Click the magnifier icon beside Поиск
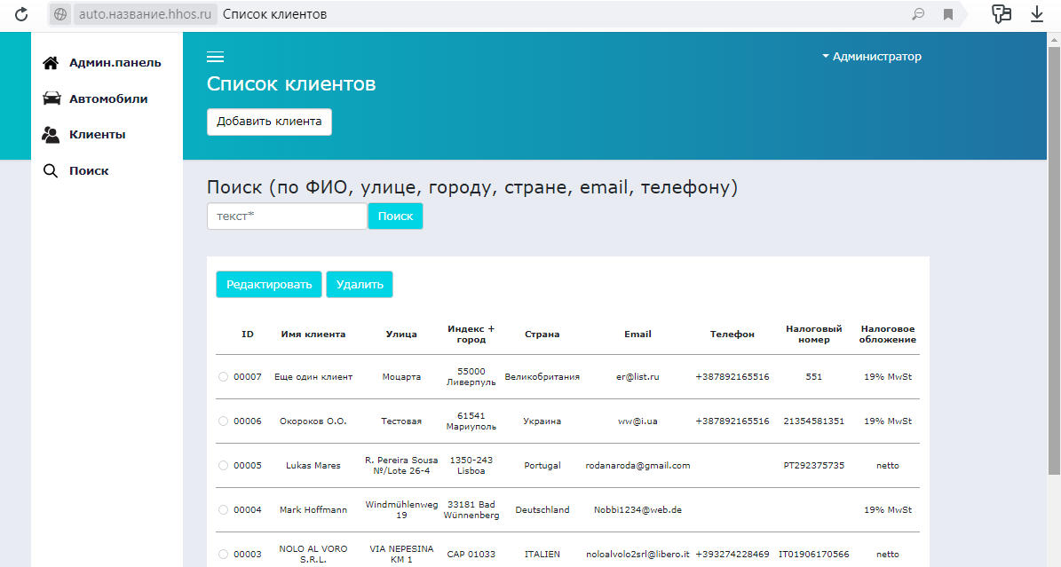Viewport: 1061px width, 567px height. click(x=51, y=170)
